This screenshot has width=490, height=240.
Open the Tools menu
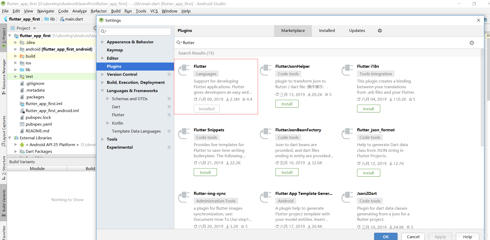pos(141,11)
